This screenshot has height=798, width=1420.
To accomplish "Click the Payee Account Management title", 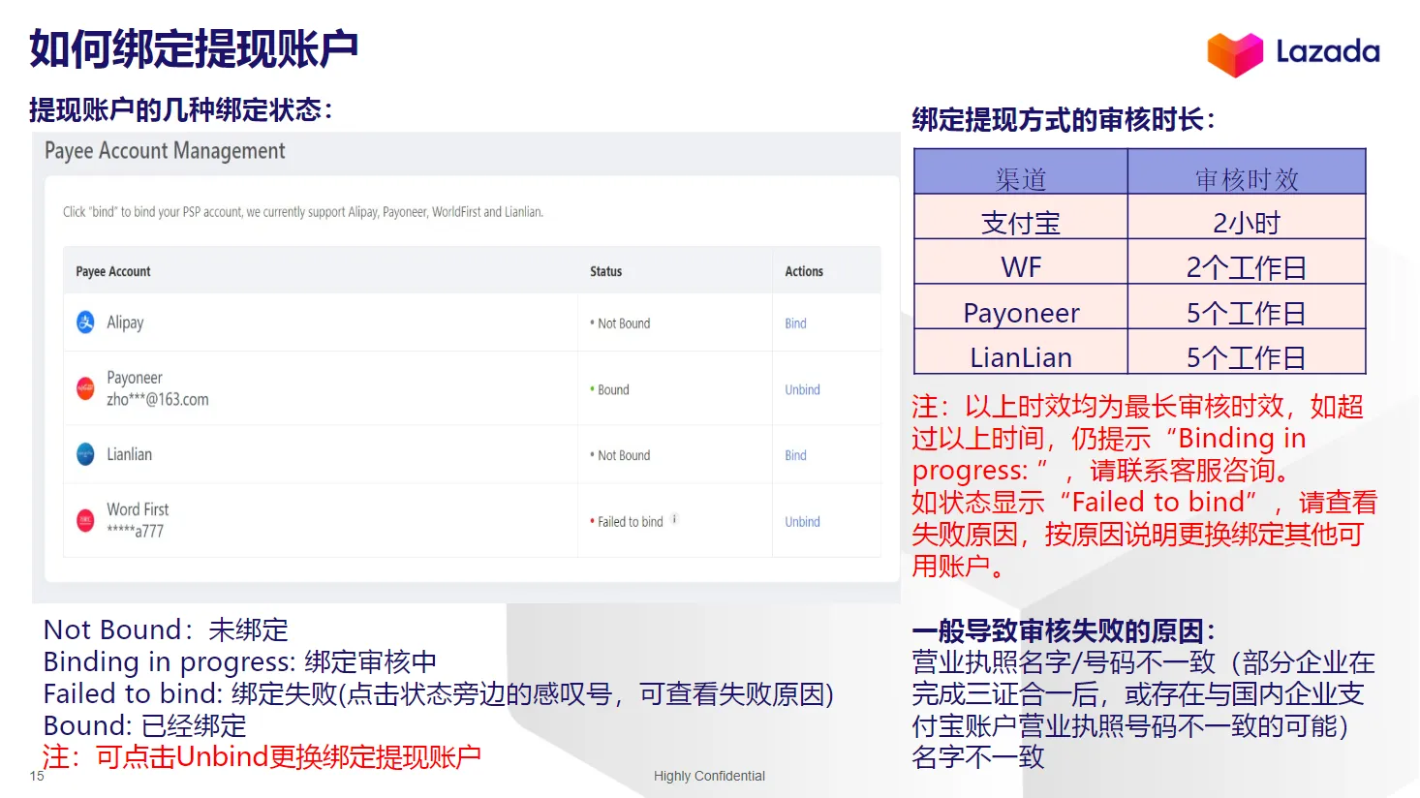I will pos(165,150).
